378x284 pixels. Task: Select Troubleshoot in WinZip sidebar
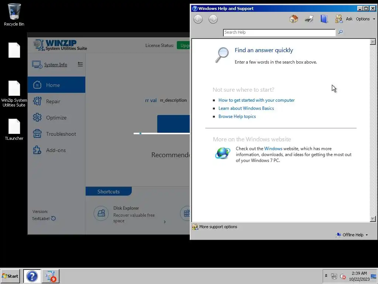(x=56, y=134)
